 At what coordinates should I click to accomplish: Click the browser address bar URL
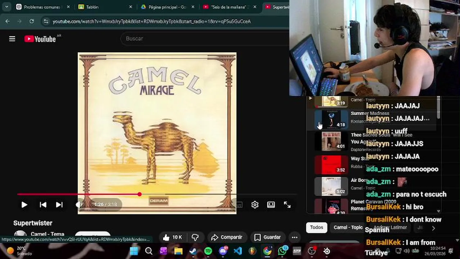click(152, 22)
